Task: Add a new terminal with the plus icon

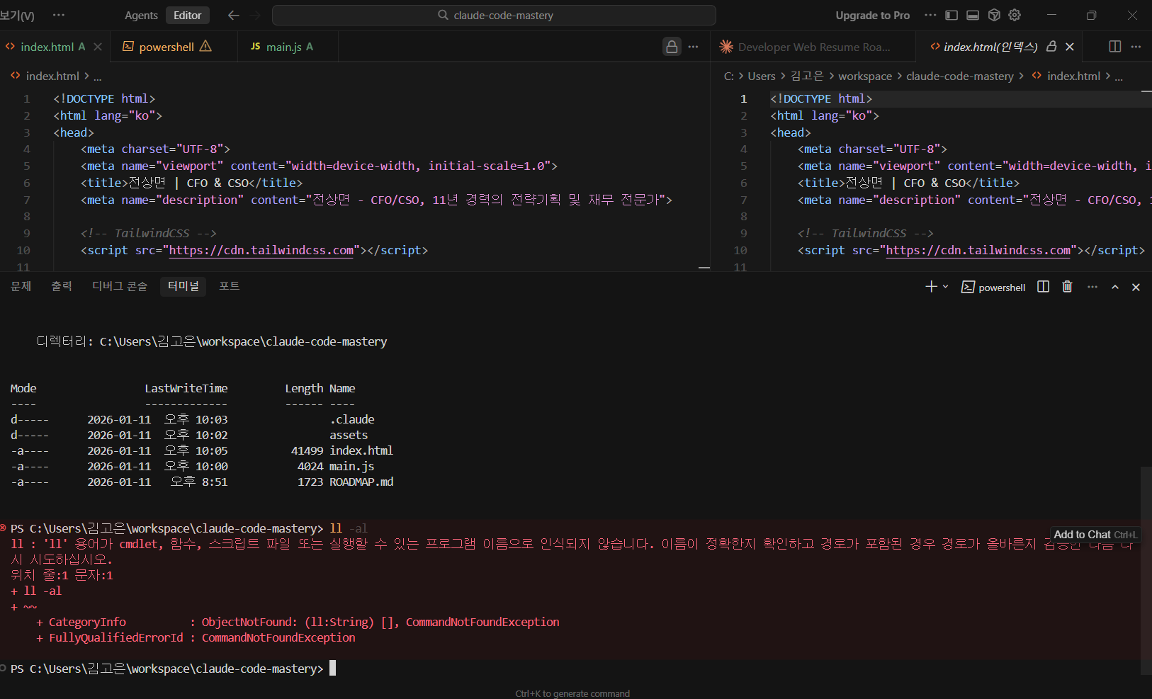Action: pyautogui.click(x=931, y=287)
